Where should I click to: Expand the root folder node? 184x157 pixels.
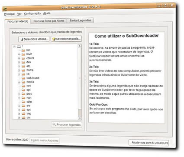(19, 98)
